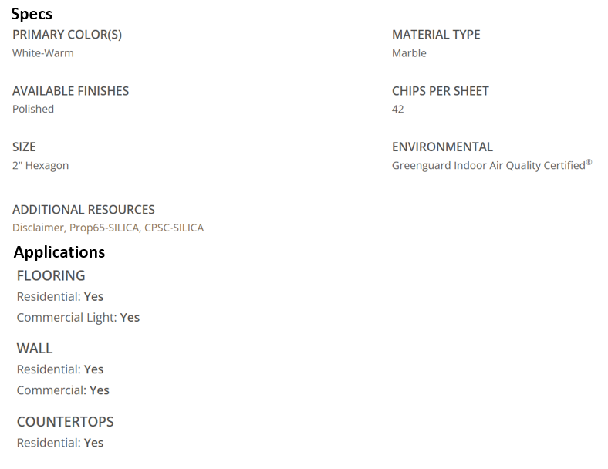Click the Marble material type value
This screenshot has height=469, width=608.
click(x=409, y=53)
